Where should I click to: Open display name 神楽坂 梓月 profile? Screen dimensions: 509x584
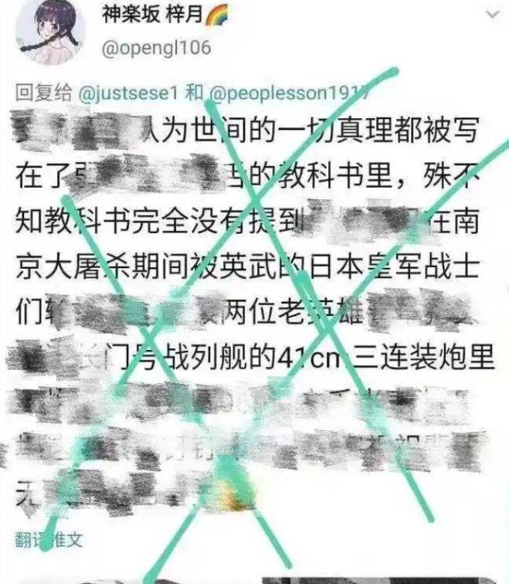(152, 15)
